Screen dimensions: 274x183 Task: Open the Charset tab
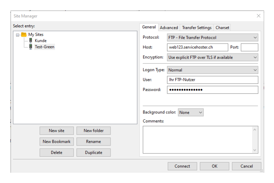(x=222, y=28)
